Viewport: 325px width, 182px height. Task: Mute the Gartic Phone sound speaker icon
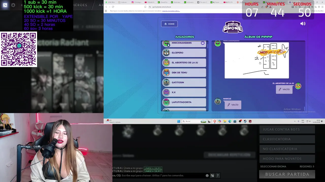click(x=303, y=24)
